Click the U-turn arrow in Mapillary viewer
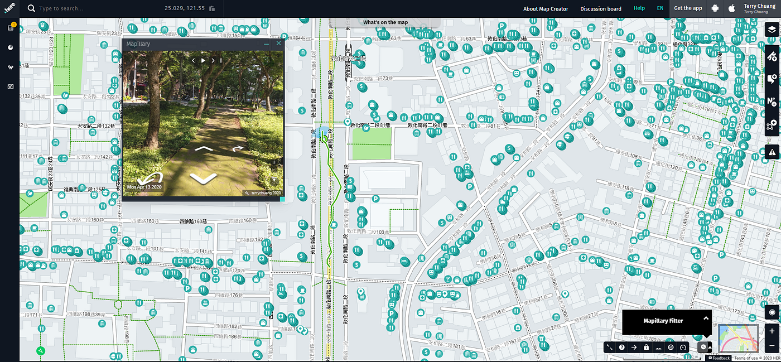Viewport: 781px width, 362px height. click(151, 178)
